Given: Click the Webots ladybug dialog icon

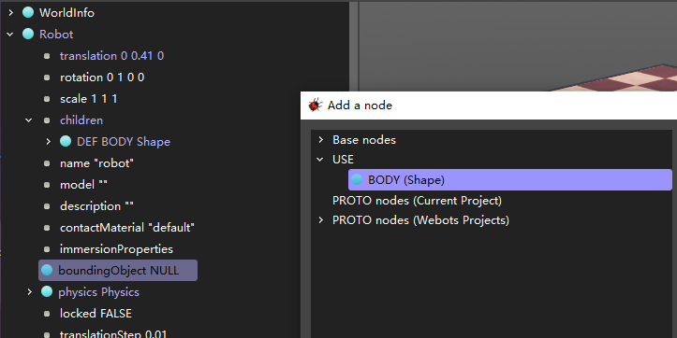Looking at the screenshot, I should click(x=316, y=106).
